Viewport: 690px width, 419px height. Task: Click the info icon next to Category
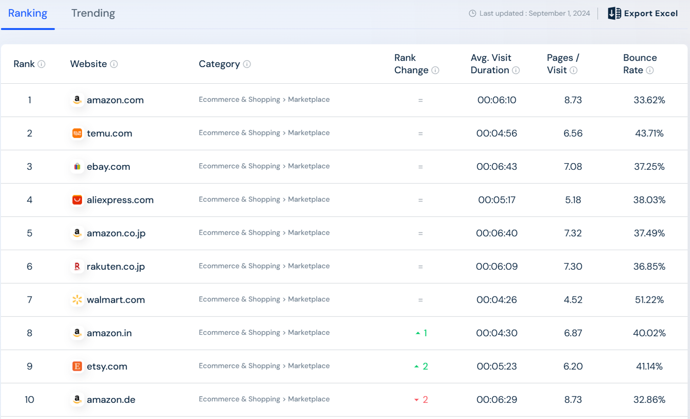247,64
